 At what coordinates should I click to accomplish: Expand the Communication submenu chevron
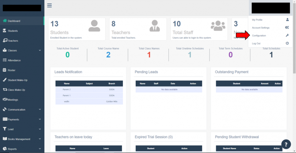point(40,109)
